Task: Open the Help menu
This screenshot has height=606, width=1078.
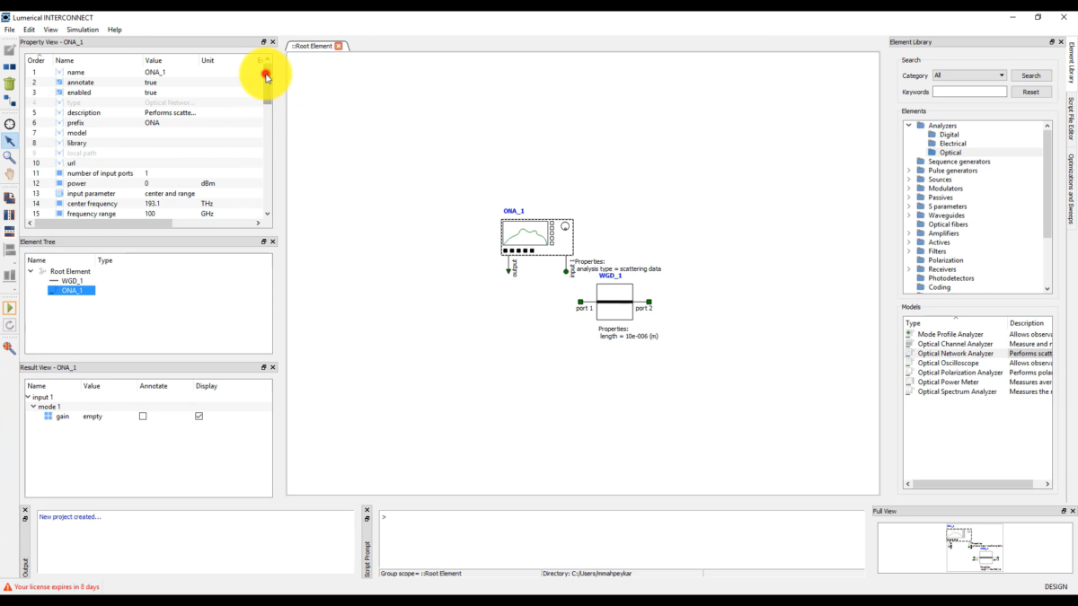Action: [115, 30]
